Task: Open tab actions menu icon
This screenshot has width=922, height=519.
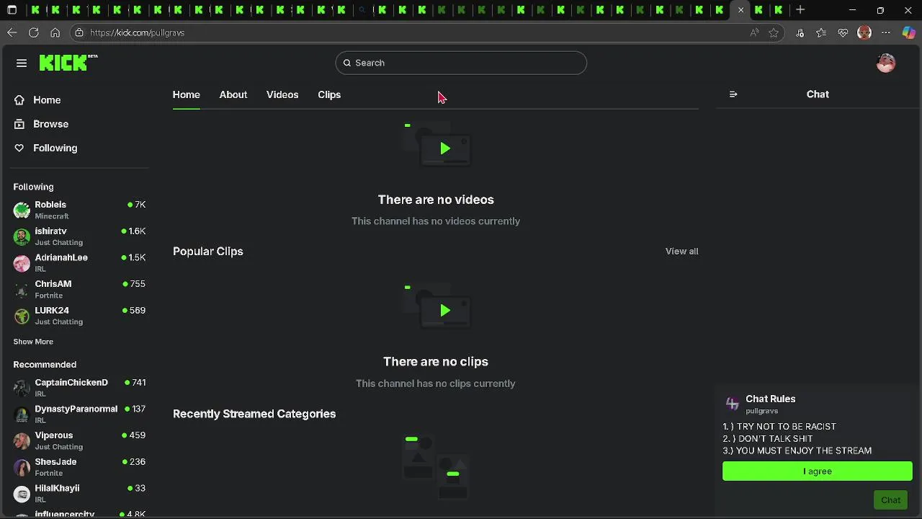Action: coord(12,10)
